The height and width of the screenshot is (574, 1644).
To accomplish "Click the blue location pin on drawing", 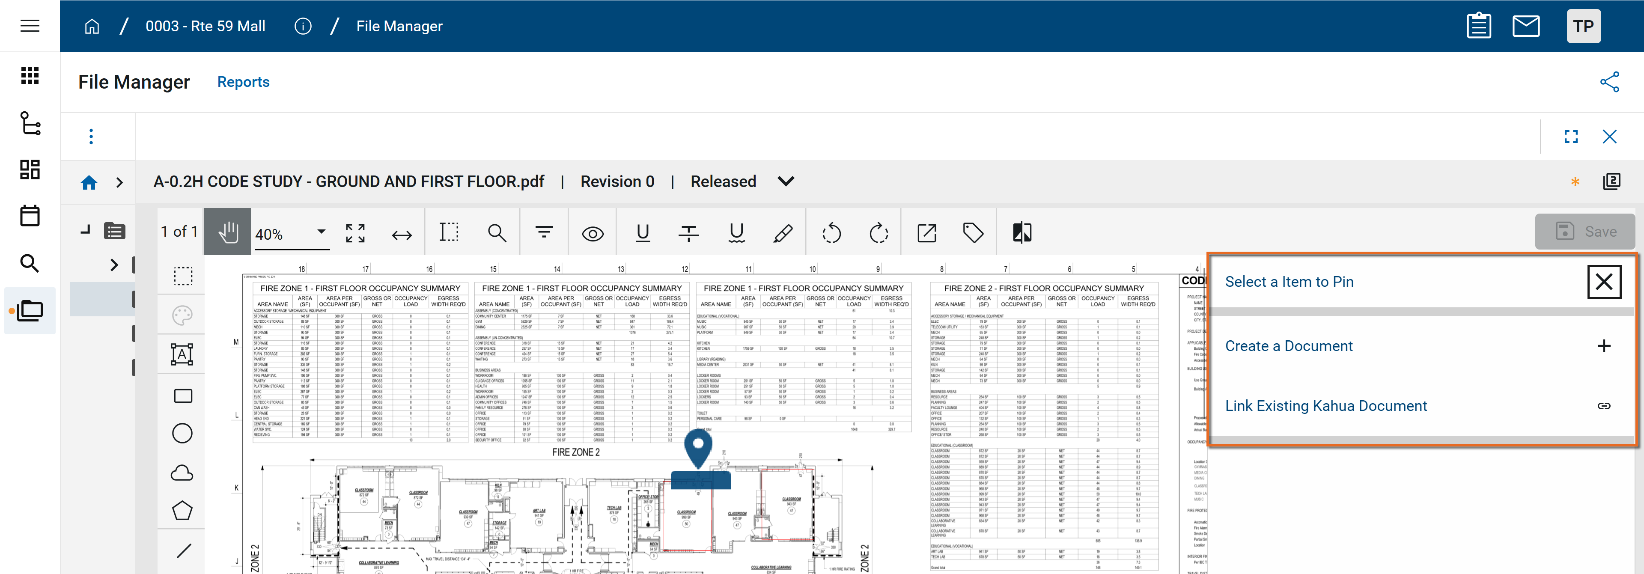I will [698, 447].
